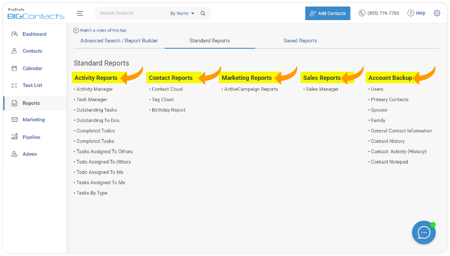Click the (855) 776-7763 phone number
Screen dimensions: 450x256
383,13
